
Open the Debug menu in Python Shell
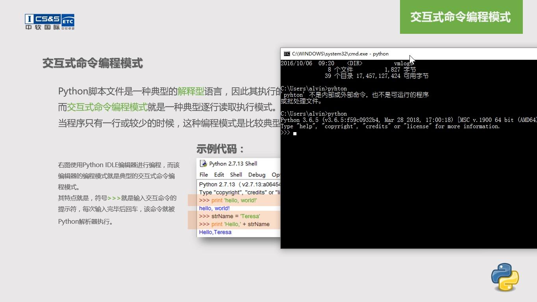click(x=257, y=175)
